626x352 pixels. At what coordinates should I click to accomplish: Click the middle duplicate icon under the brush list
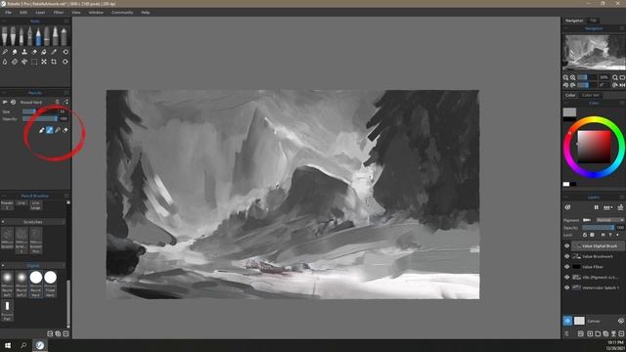(x=58, y=333)
